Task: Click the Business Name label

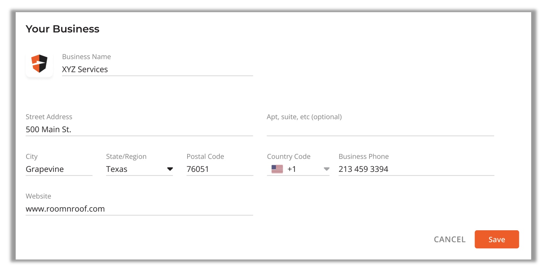Action: (x=86, y=57)
